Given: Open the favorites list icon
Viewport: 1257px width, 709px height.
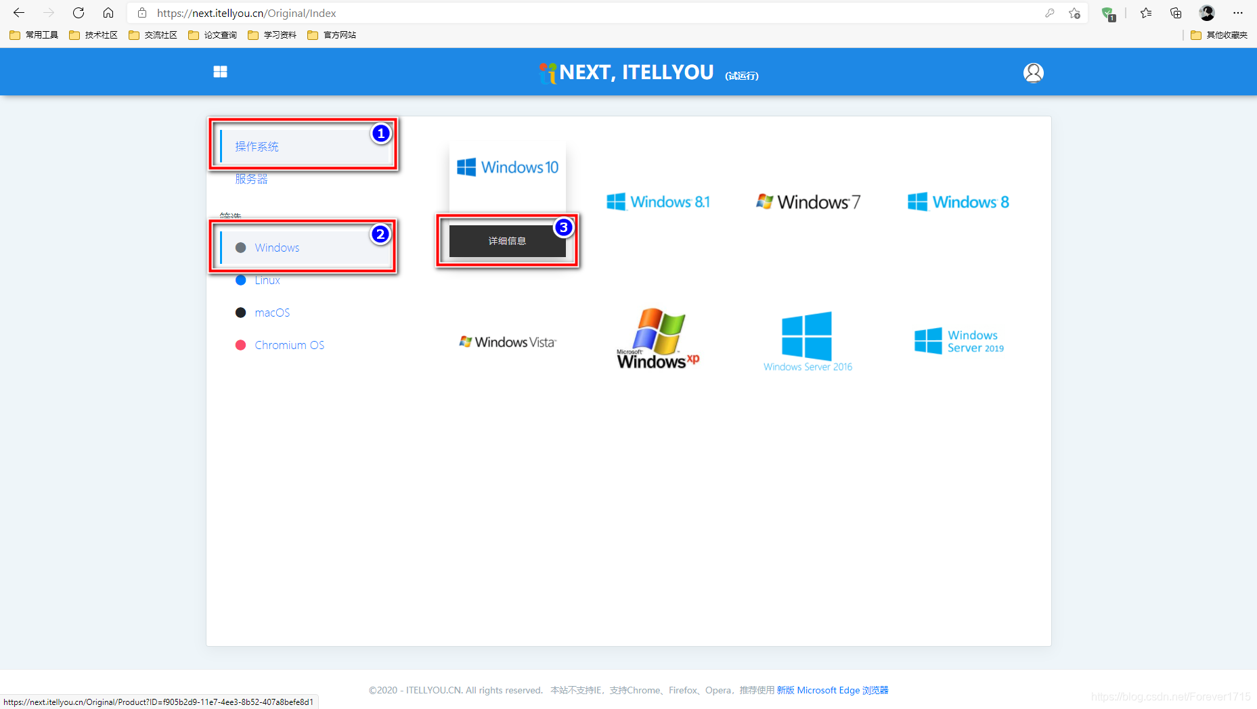Looking at the screenshot, I should (1146, 13).
